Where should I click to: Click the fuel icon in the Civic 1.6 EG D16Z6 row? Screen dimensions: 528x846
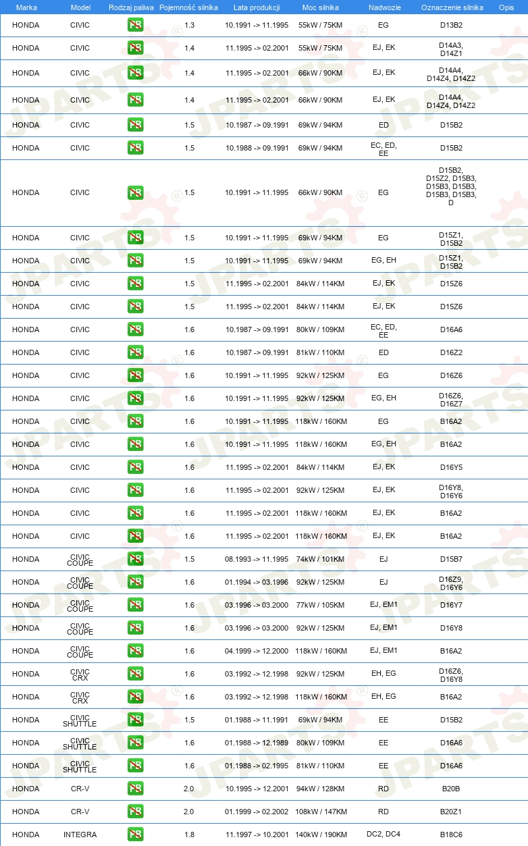pyautogui.click(x=135, y=375)
